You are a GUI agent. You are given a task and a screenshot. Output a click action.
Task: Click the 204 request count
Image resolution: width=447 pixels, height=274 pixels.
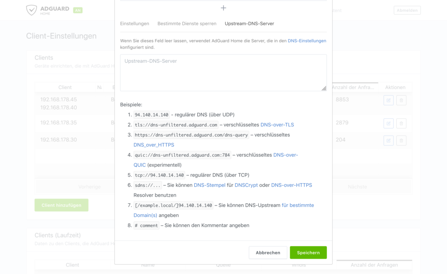(x=340, y=140)
